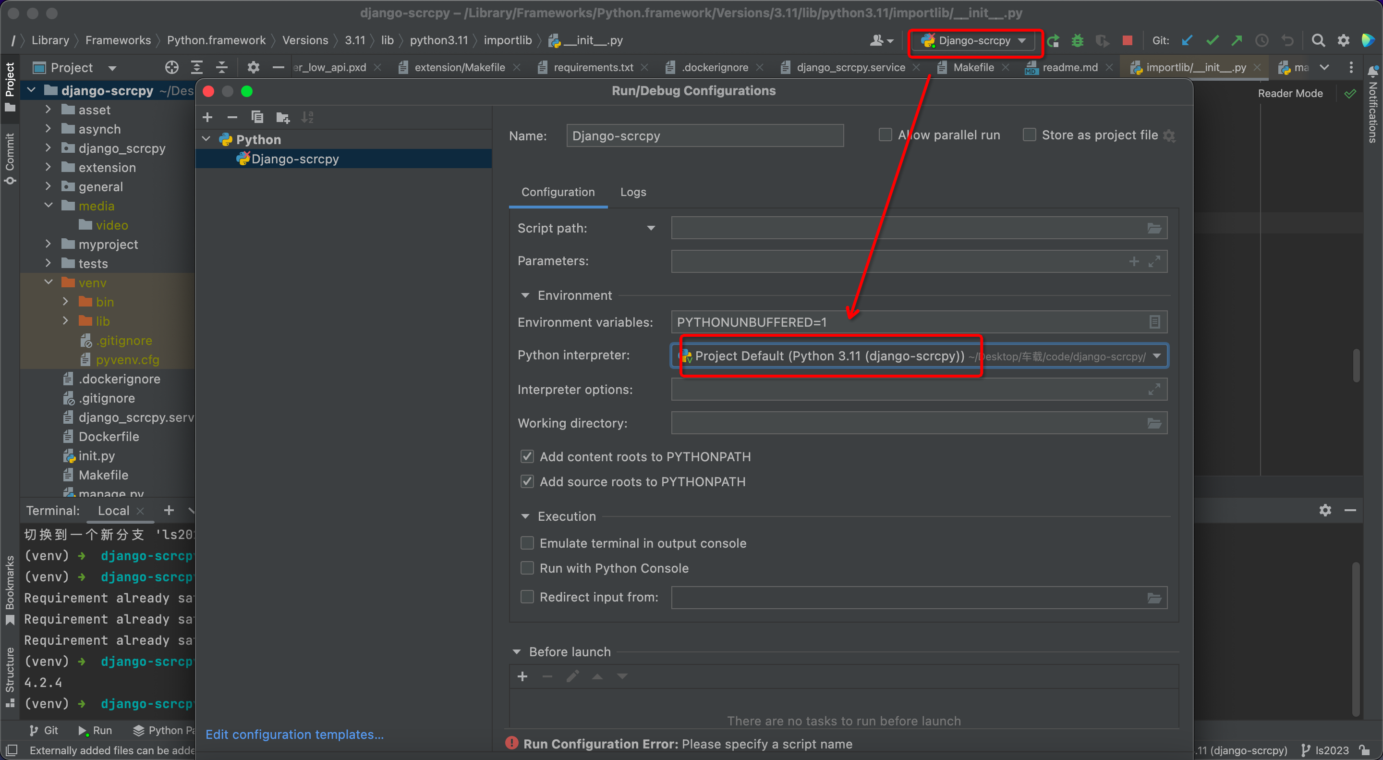Screen dimensions: 1383x760
Task: Open Search Everywhere magnifier icon
Action: 1318,41
